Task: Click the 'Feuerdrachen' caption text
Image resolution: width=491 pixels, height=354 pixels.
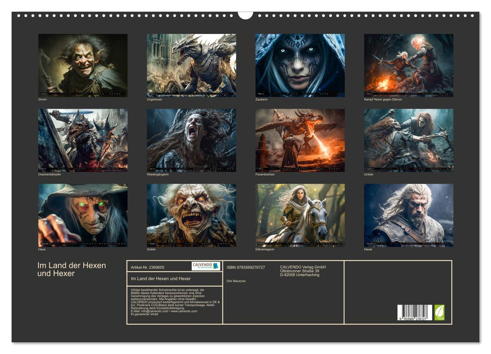Action: coord(265,174)
